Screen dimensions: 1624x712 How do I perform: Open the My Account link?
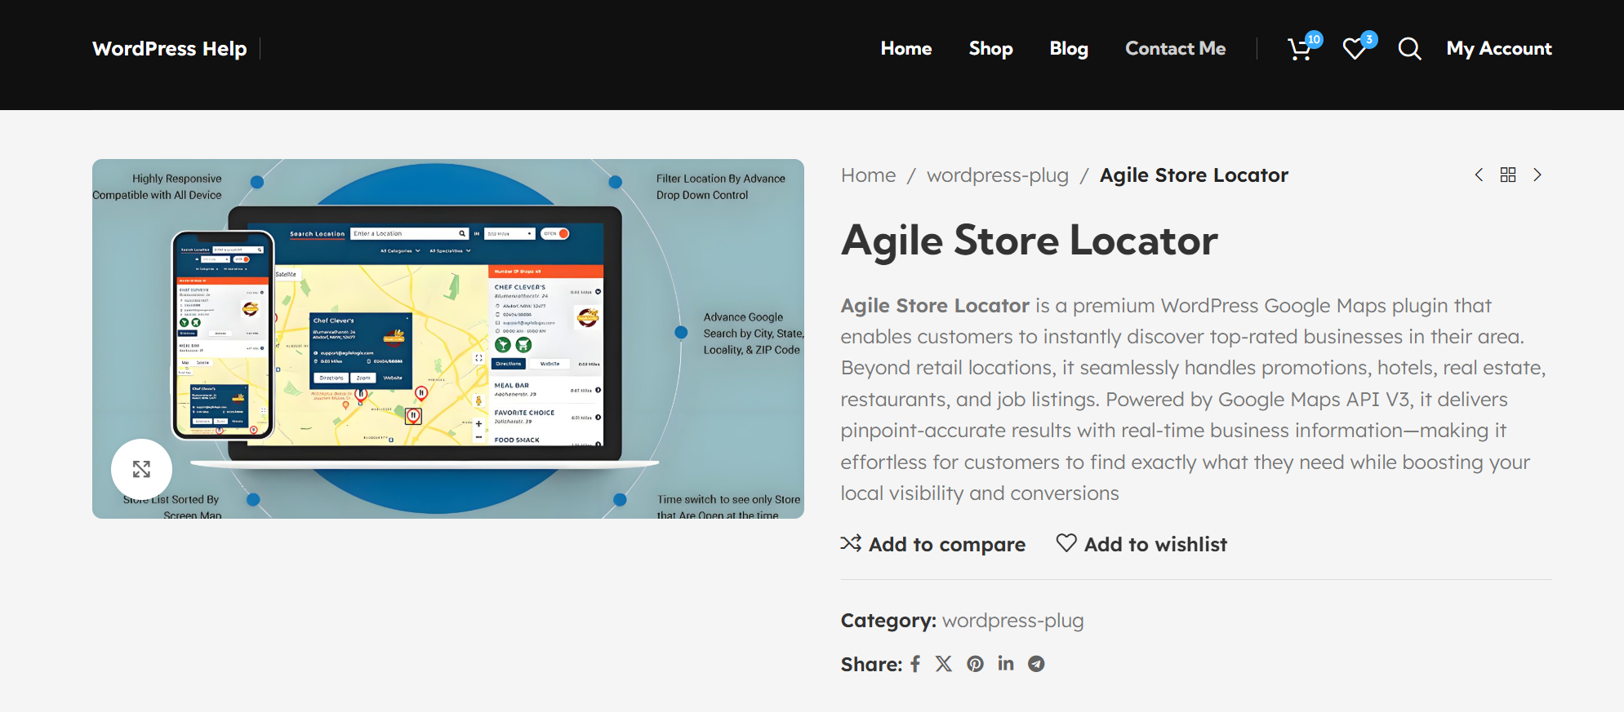[x=1498, y=49]
